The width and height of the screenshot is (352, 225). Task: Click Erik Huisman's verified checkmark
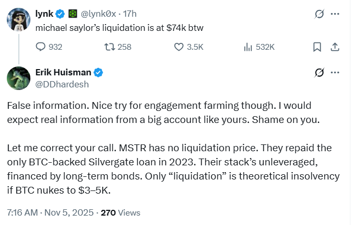tap(98, 72)
